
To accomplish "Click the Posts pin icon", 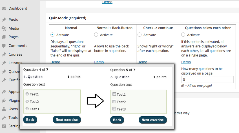I will tap(4, 20).
